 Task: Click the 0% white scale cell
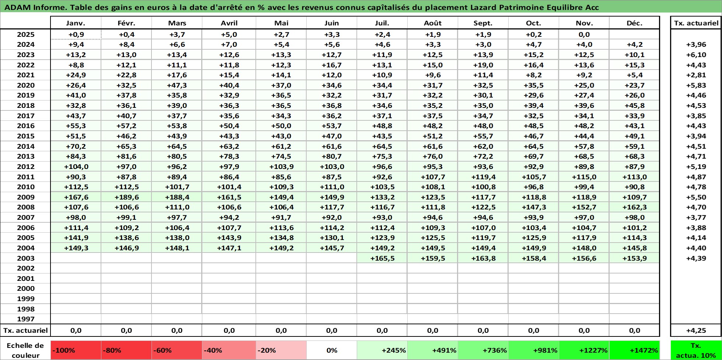[x=331, y=350]
